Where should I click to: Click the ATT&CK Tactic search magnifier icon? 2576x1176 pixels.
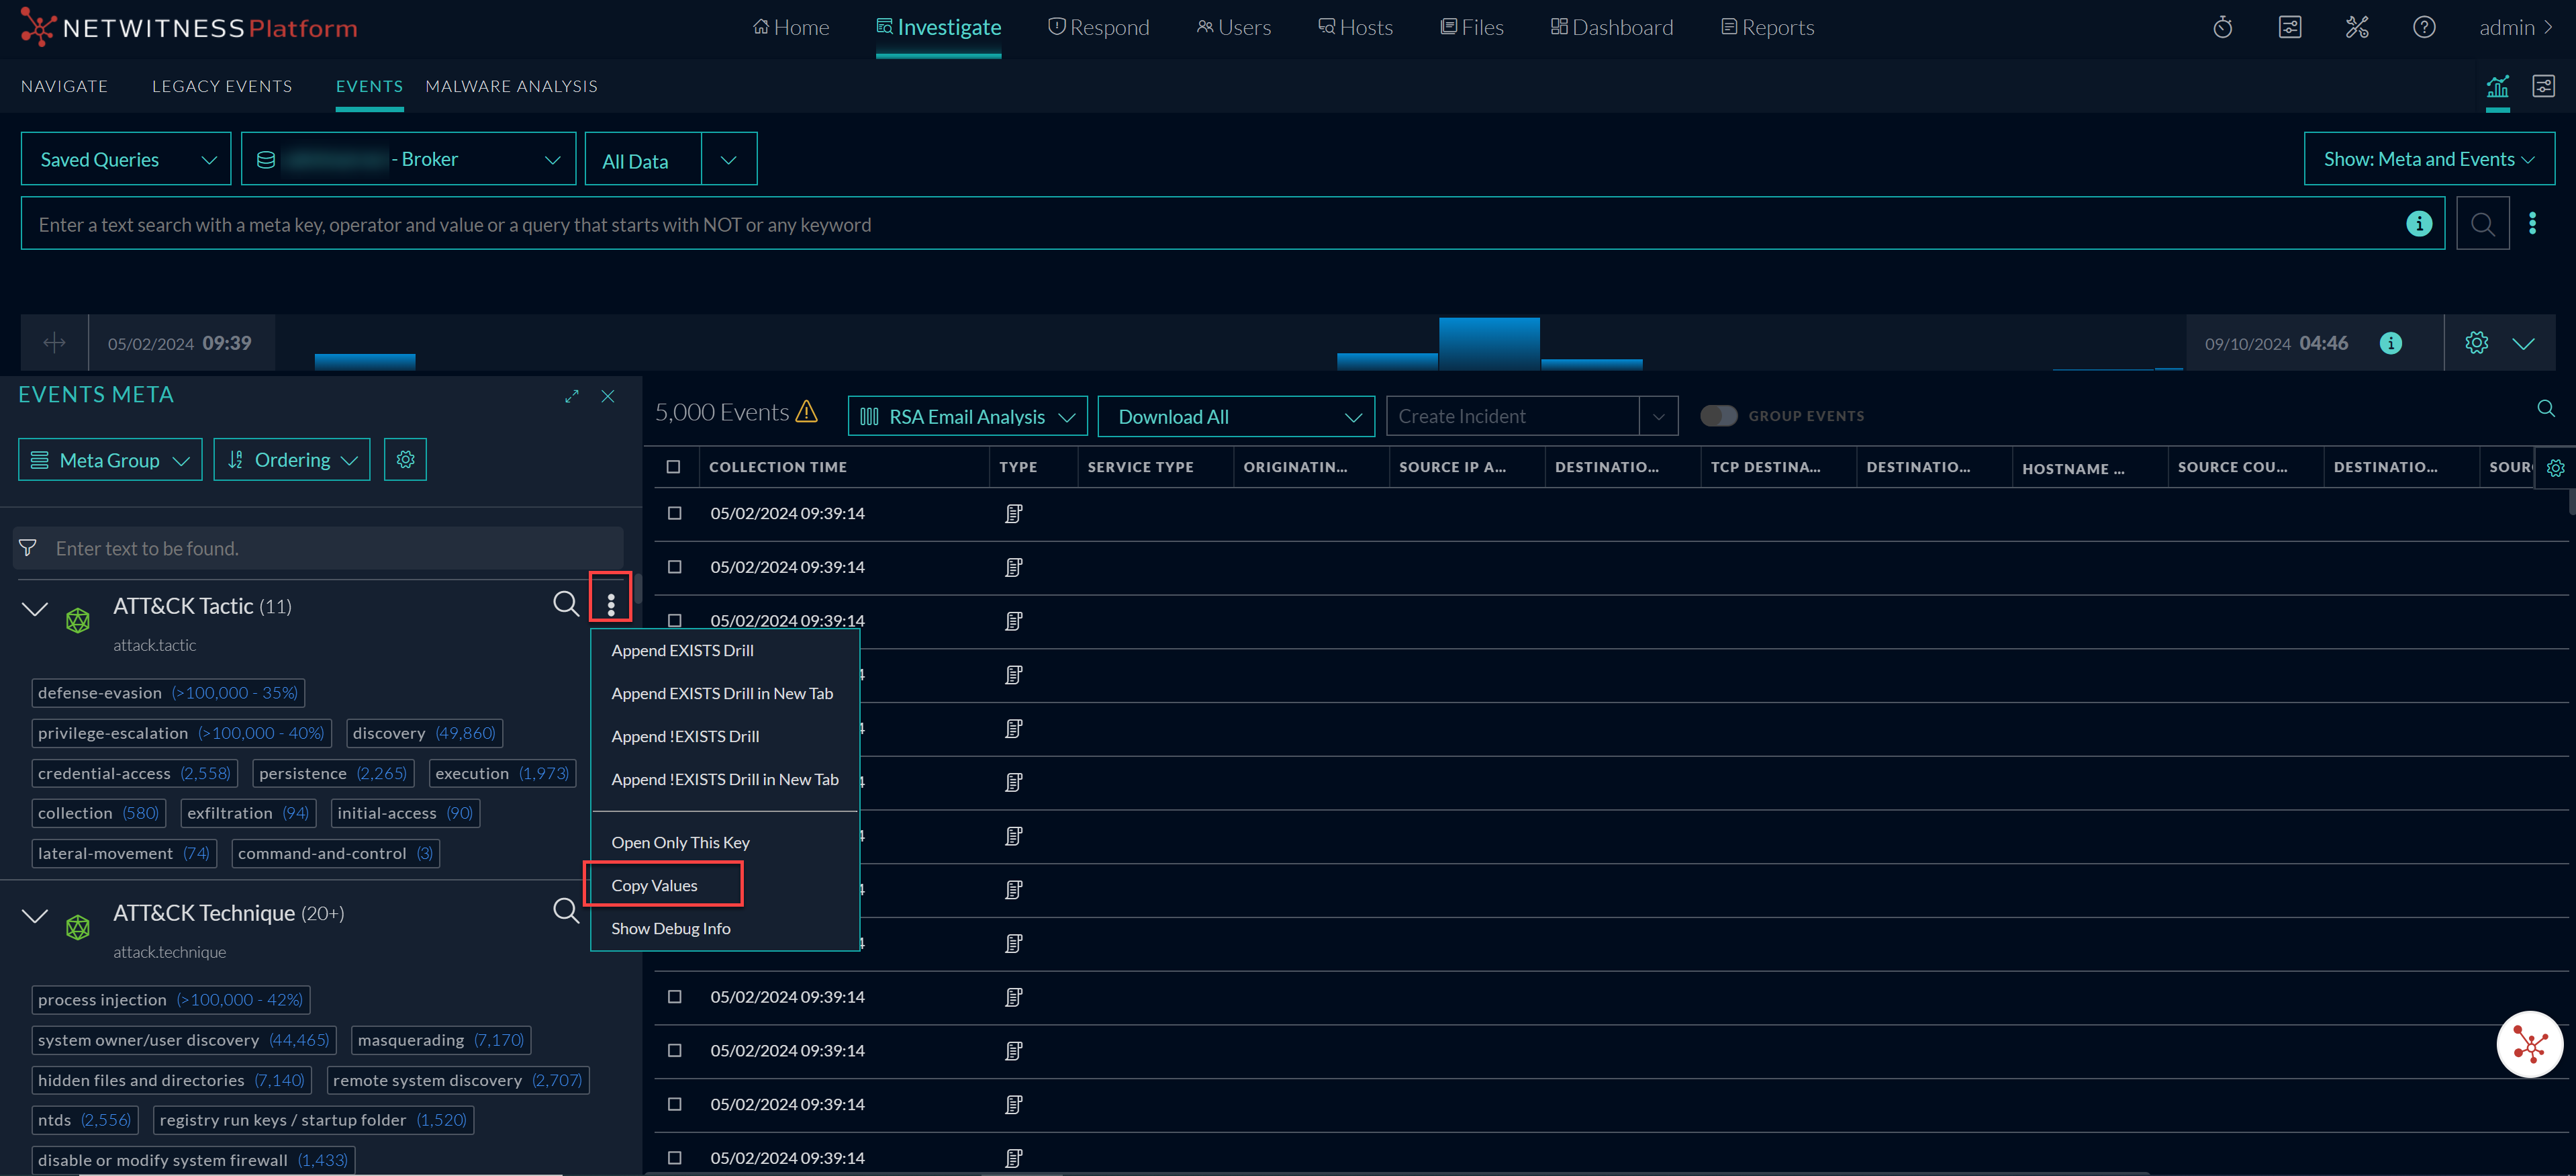click(566, 604)
